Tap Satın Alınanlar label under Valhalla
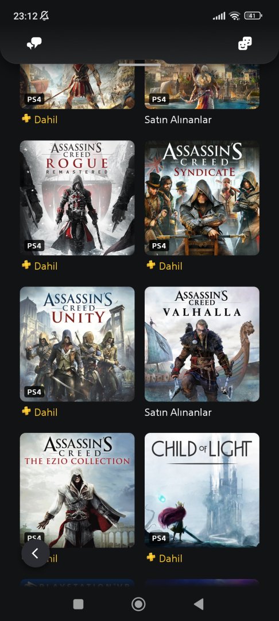The image size is (279, 621). pyautogui.click(x=178, y=412)
